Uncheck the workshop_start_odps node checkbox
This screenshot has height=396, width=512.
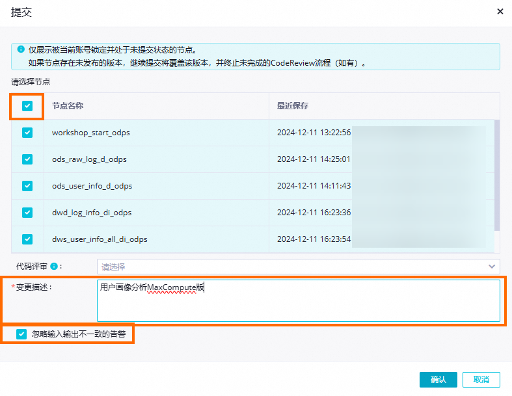tap(27, 133)
